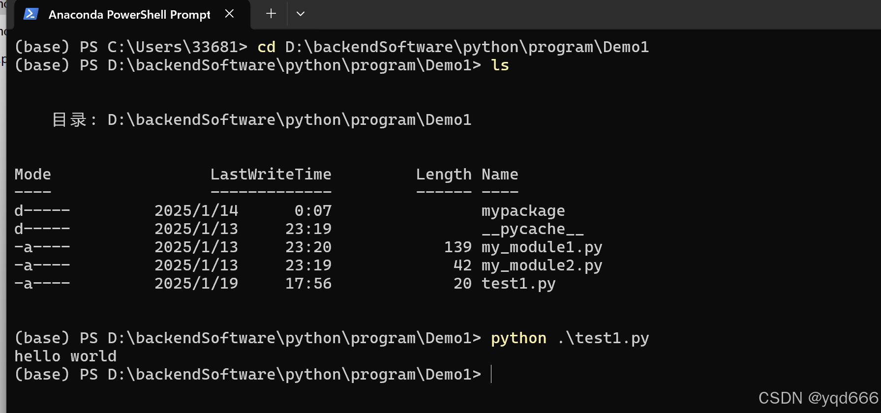The height and width of the screenshot is (413, 881).
Task: Click the directory path after 目录:
Action: [289, 119]
